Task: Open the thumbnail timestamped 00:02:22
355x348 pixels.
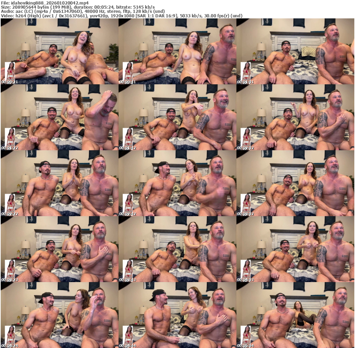Action: coord(60,183)
